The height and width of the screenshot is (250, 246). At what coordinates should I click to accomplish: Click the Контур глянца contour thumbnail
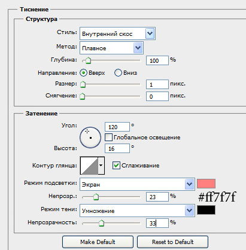[89, 166]
